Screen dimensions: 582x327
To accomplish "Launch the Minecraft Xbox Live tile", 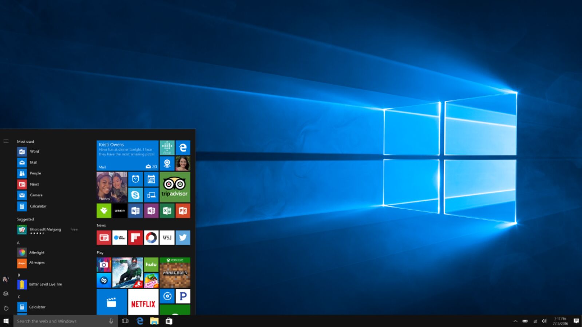I will (175, 272).
